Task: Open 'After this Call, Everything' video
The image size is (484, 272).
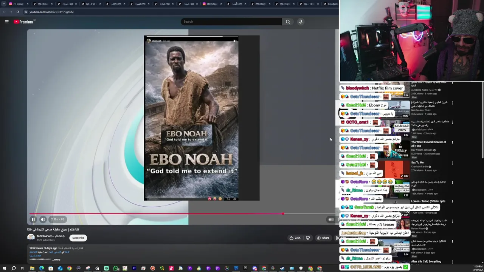Action: (x=426, y=261)
